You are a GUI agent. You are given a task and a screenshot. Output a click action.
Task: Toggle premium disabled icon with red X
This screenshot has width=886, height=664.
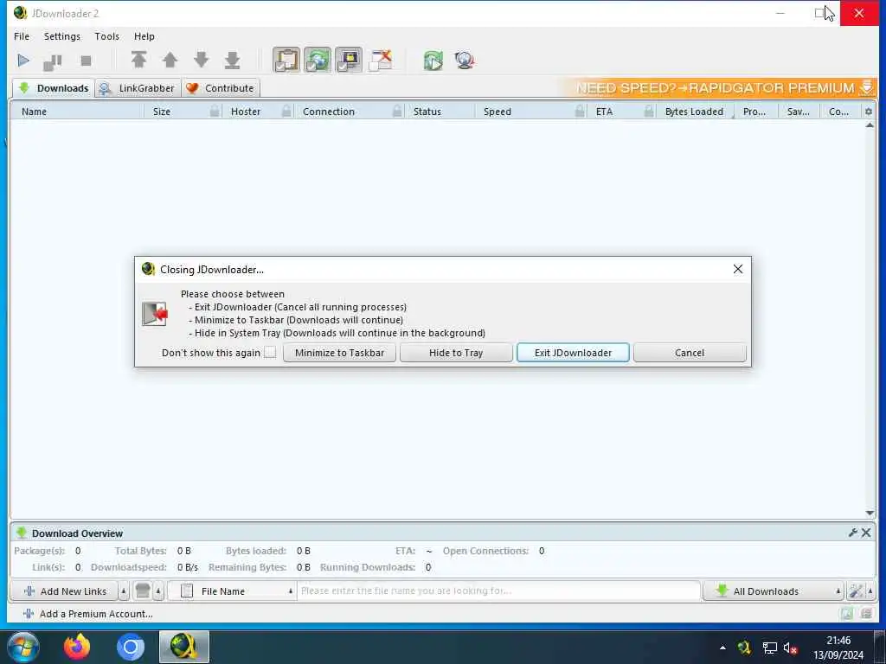(x=381, y=60)
